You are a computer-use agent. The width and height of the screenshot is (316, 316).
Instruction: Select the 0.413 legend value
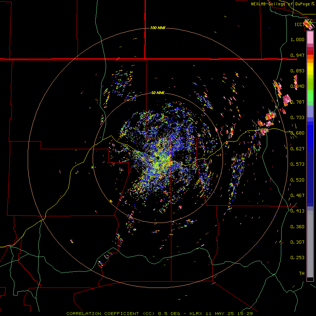tap(297, 211)
